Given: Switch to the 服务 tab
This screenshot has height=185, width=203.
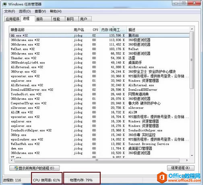Looking at the screenshot, I should [x=43, y=19].
